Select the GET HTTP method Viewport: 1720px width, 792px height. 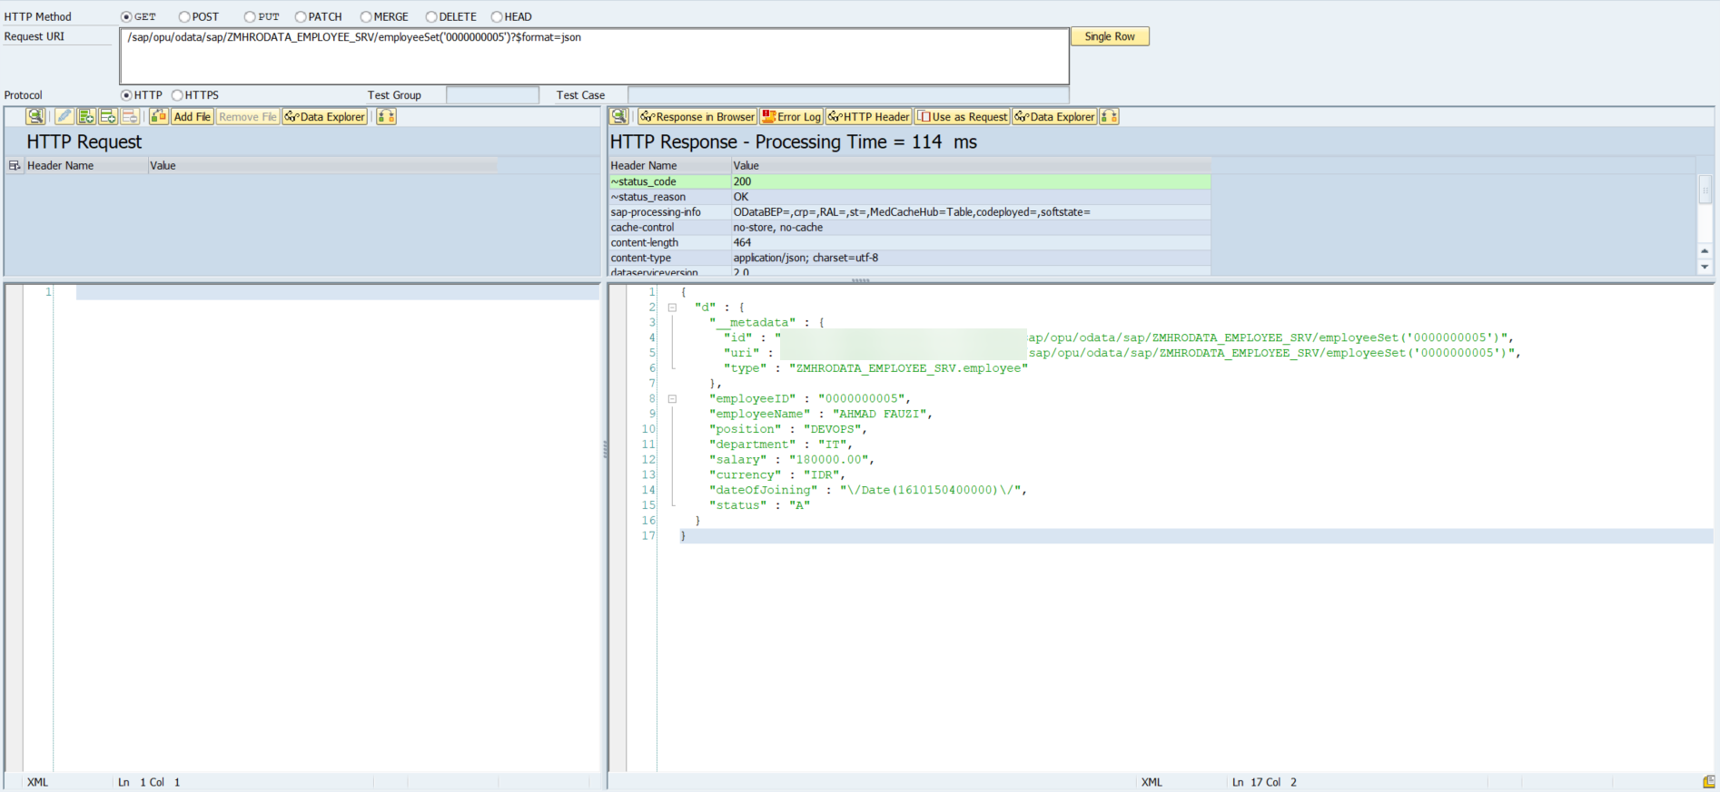point(126,16)
